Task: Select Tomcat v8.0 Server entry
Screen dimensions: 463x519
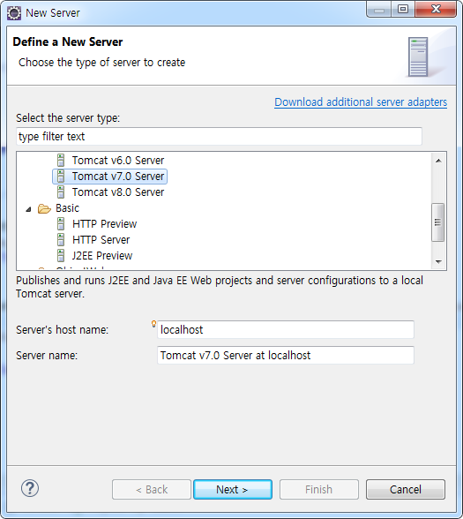Action: point(118,192)
